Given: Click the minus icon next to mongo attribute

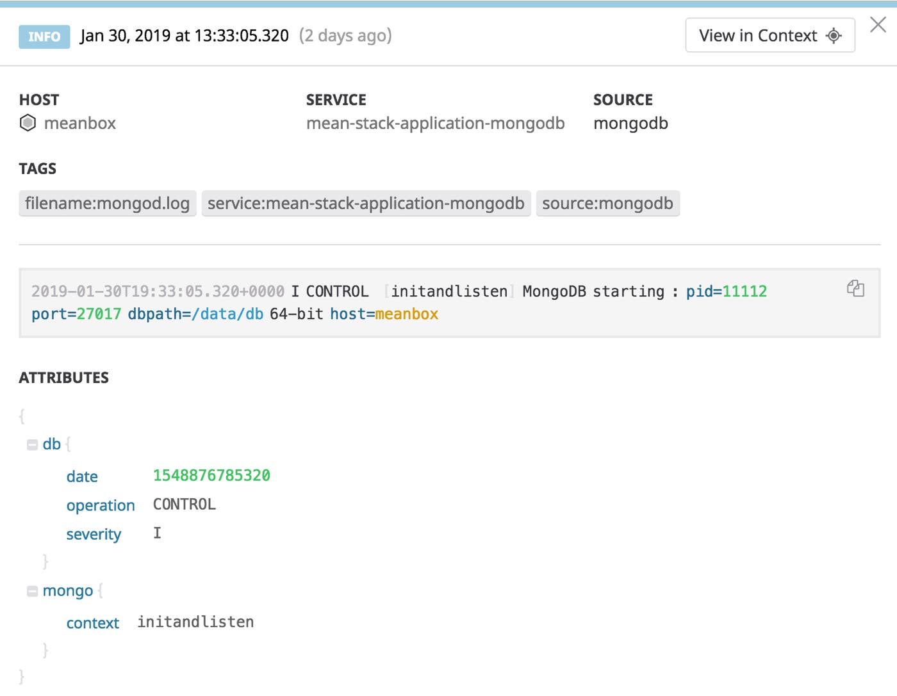Looking at the screenshot, I should coord(31,590).
